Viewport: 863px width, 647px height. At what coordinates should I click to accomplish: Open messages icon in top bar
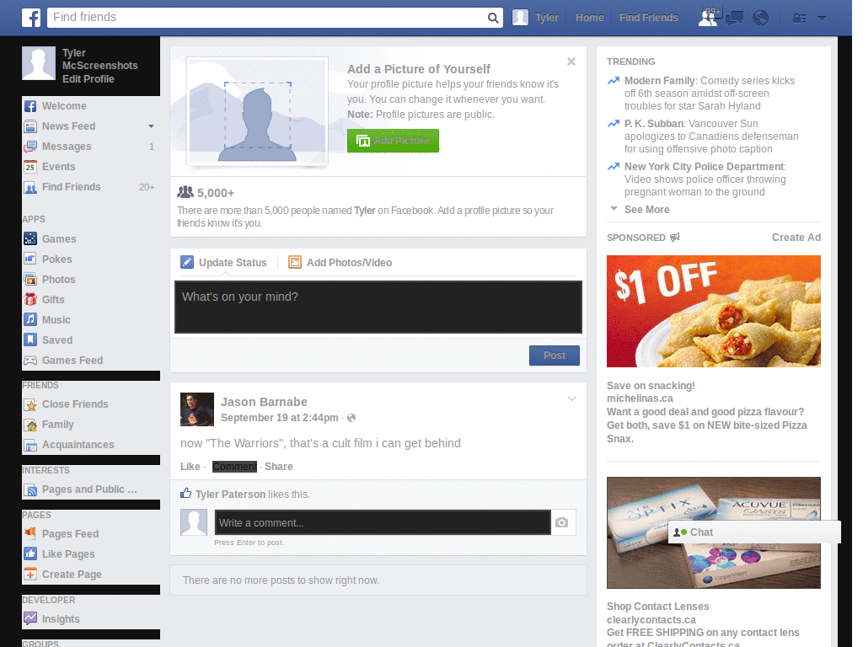click(734, 19)
